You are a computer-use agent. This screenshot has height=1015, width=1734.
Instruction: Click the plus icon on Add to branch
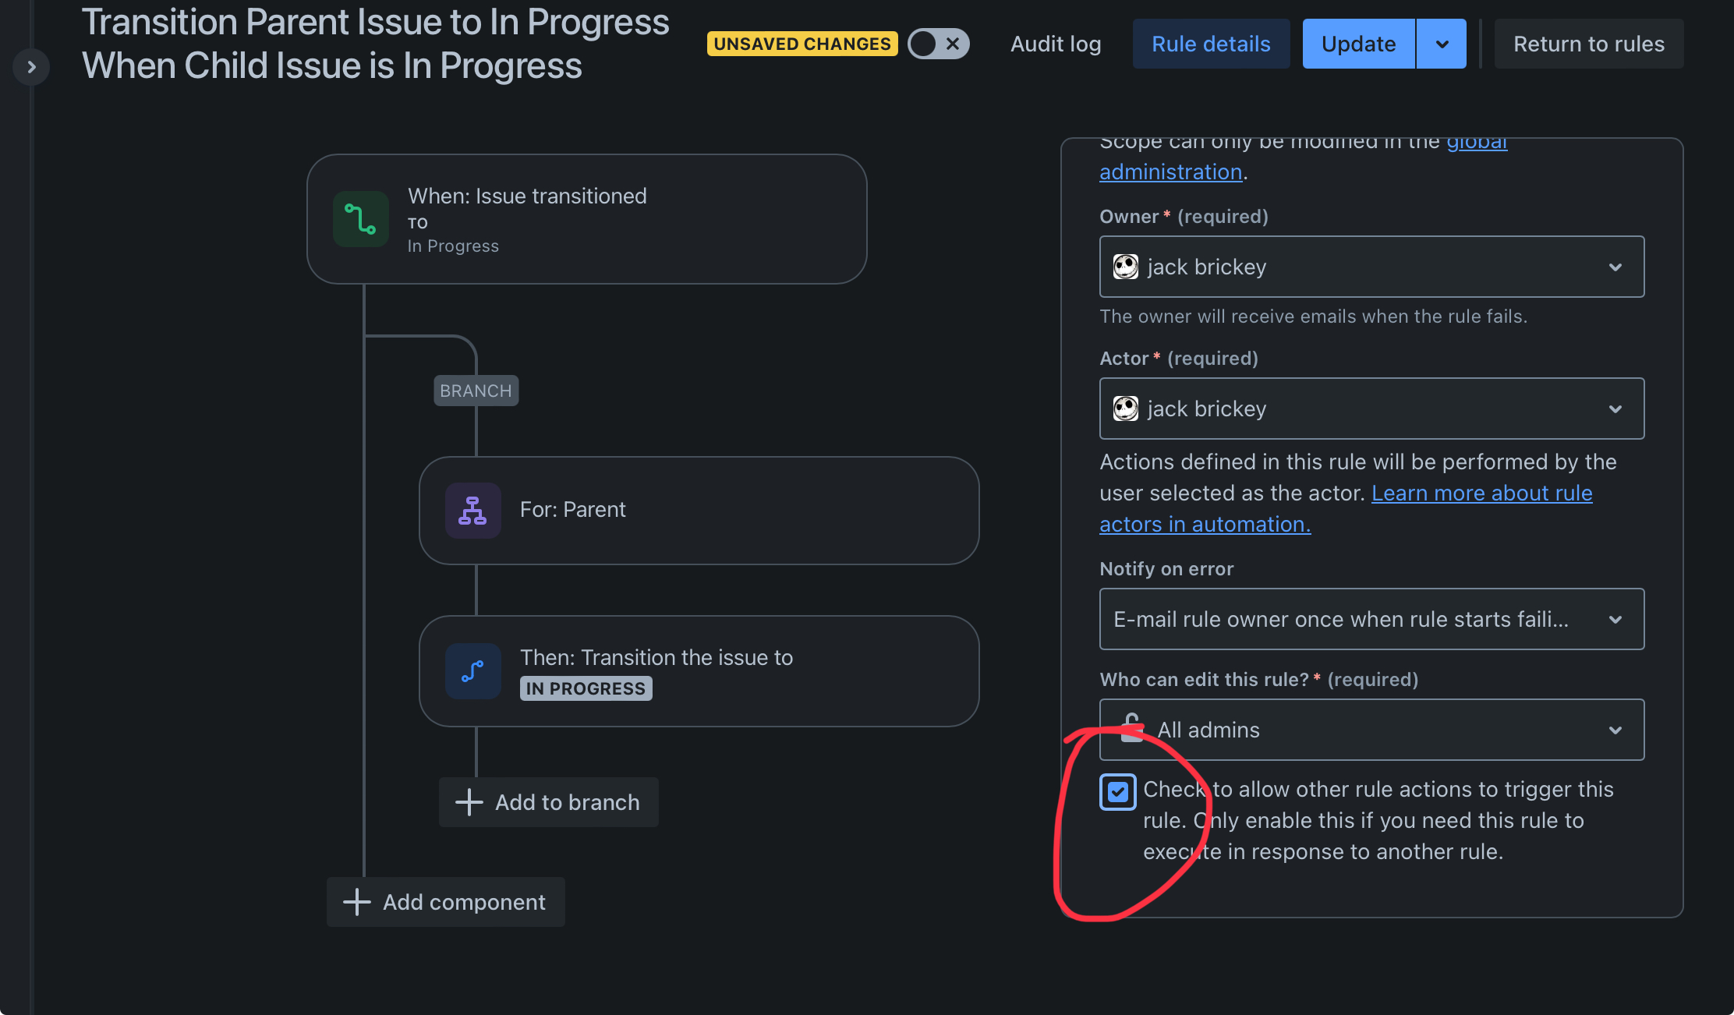(x=468, y=801)
